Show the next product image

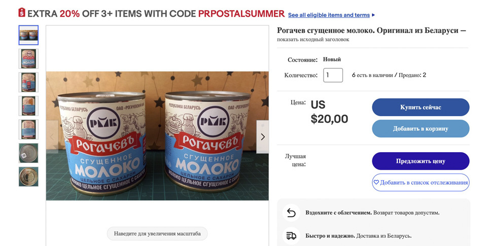tap(262, 137)
